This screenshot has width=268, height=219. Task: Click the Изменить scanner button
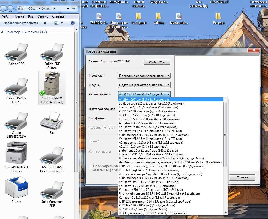[x=157, y=62]
